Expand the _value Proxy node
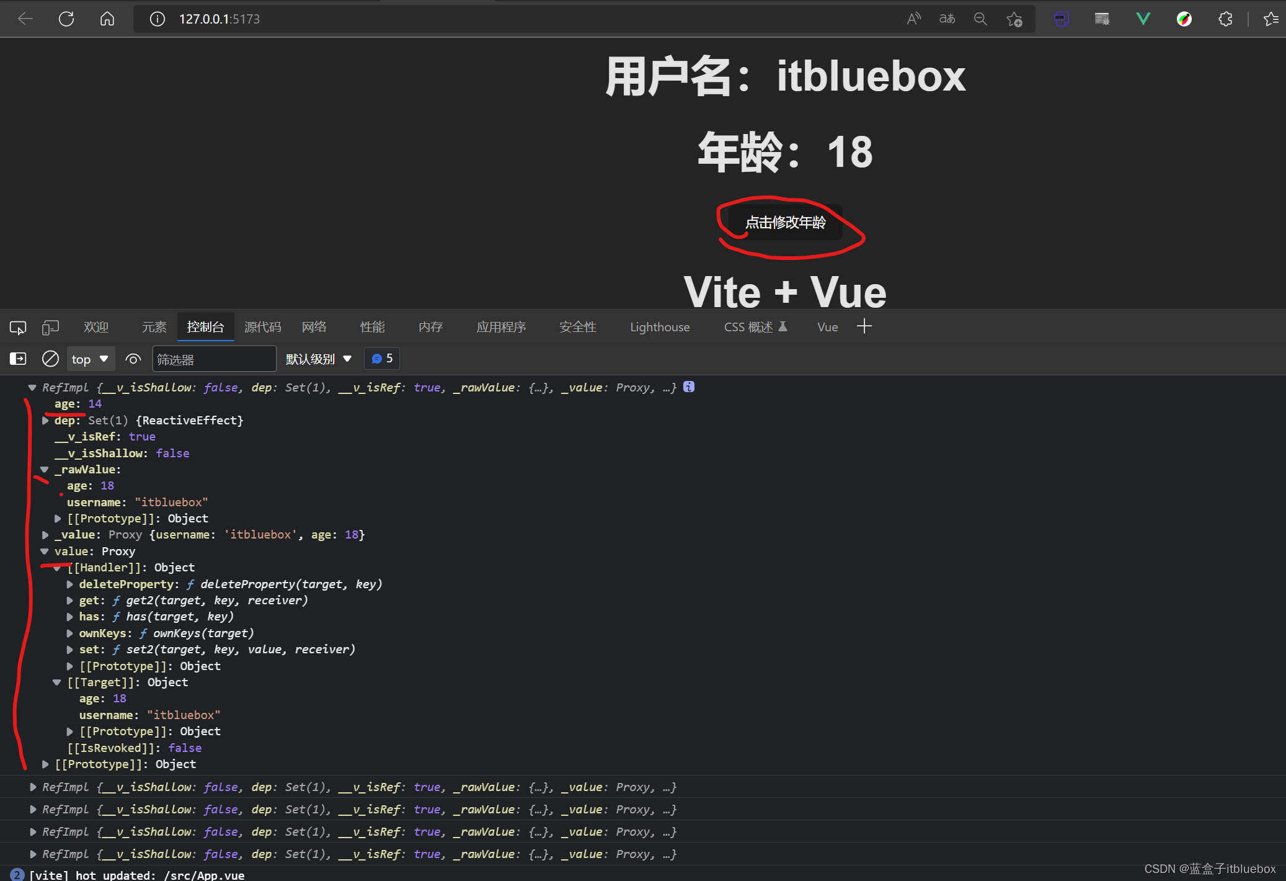Image resolution: width=1286 pixels, height=881 pixels. pos(46,535)
